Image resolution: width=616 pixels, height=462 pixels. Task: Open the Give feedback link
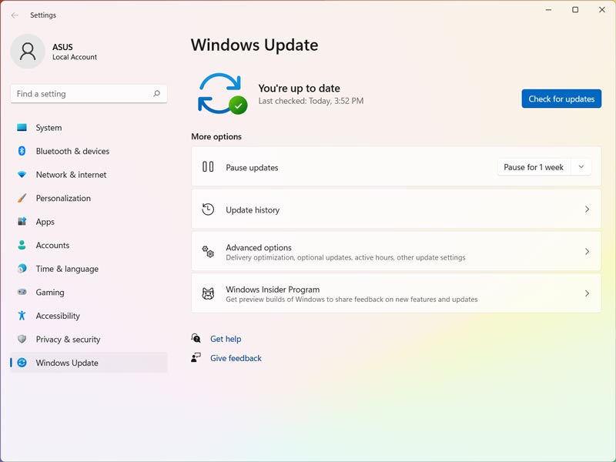click(x=236, y=358)
